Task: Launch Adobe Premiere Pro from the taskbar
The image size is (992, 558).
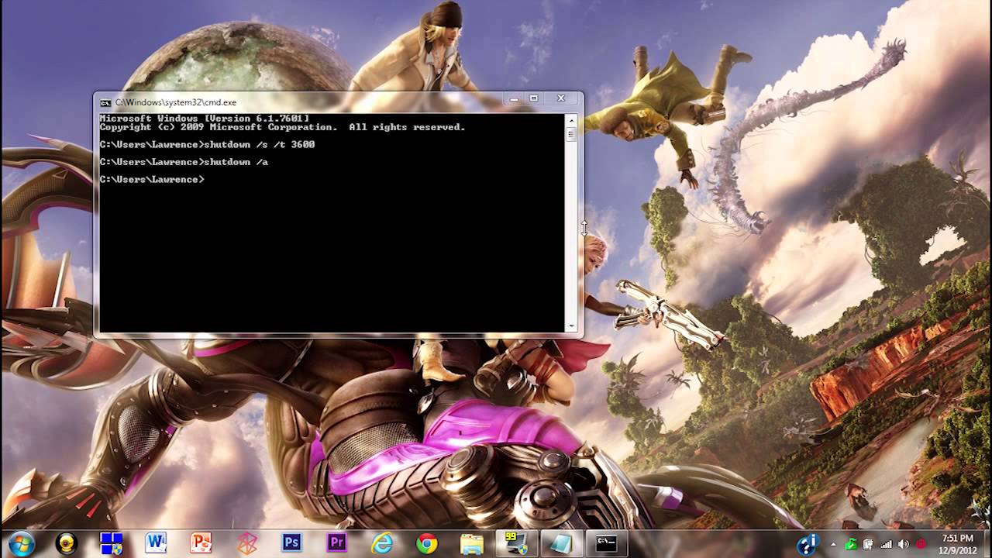Action: [x=336, y=543]
